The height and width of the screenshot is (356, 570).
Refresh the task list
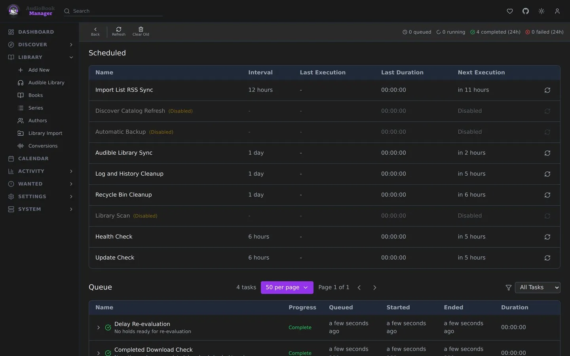point(119,32)
